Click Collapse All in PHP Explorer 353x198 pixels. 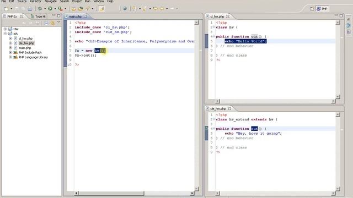pos(46,23)
